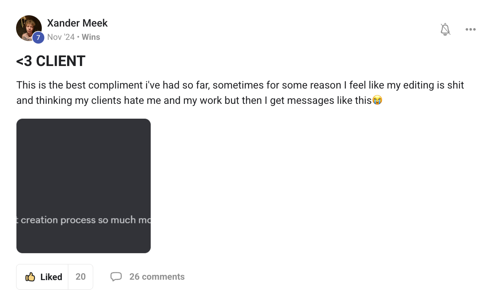The width and height of the screenshot is (499, 297).
Task: Open the three-dot post options menu
Action: pyautogui.click(x=470, y=29)
